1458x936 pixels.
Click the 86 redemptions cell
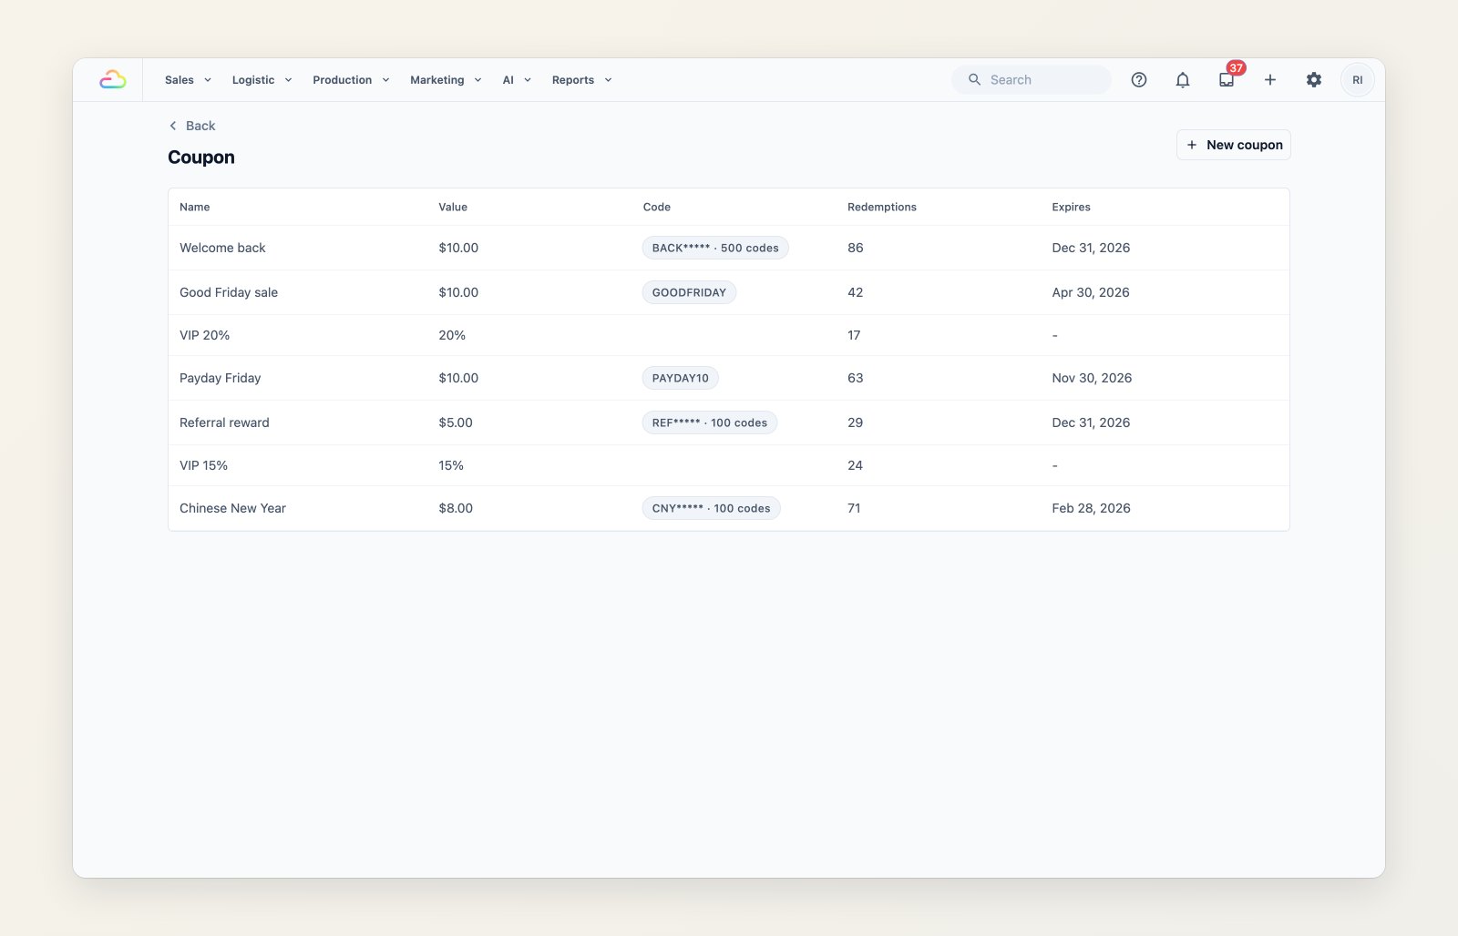click(x=855, y=248)
